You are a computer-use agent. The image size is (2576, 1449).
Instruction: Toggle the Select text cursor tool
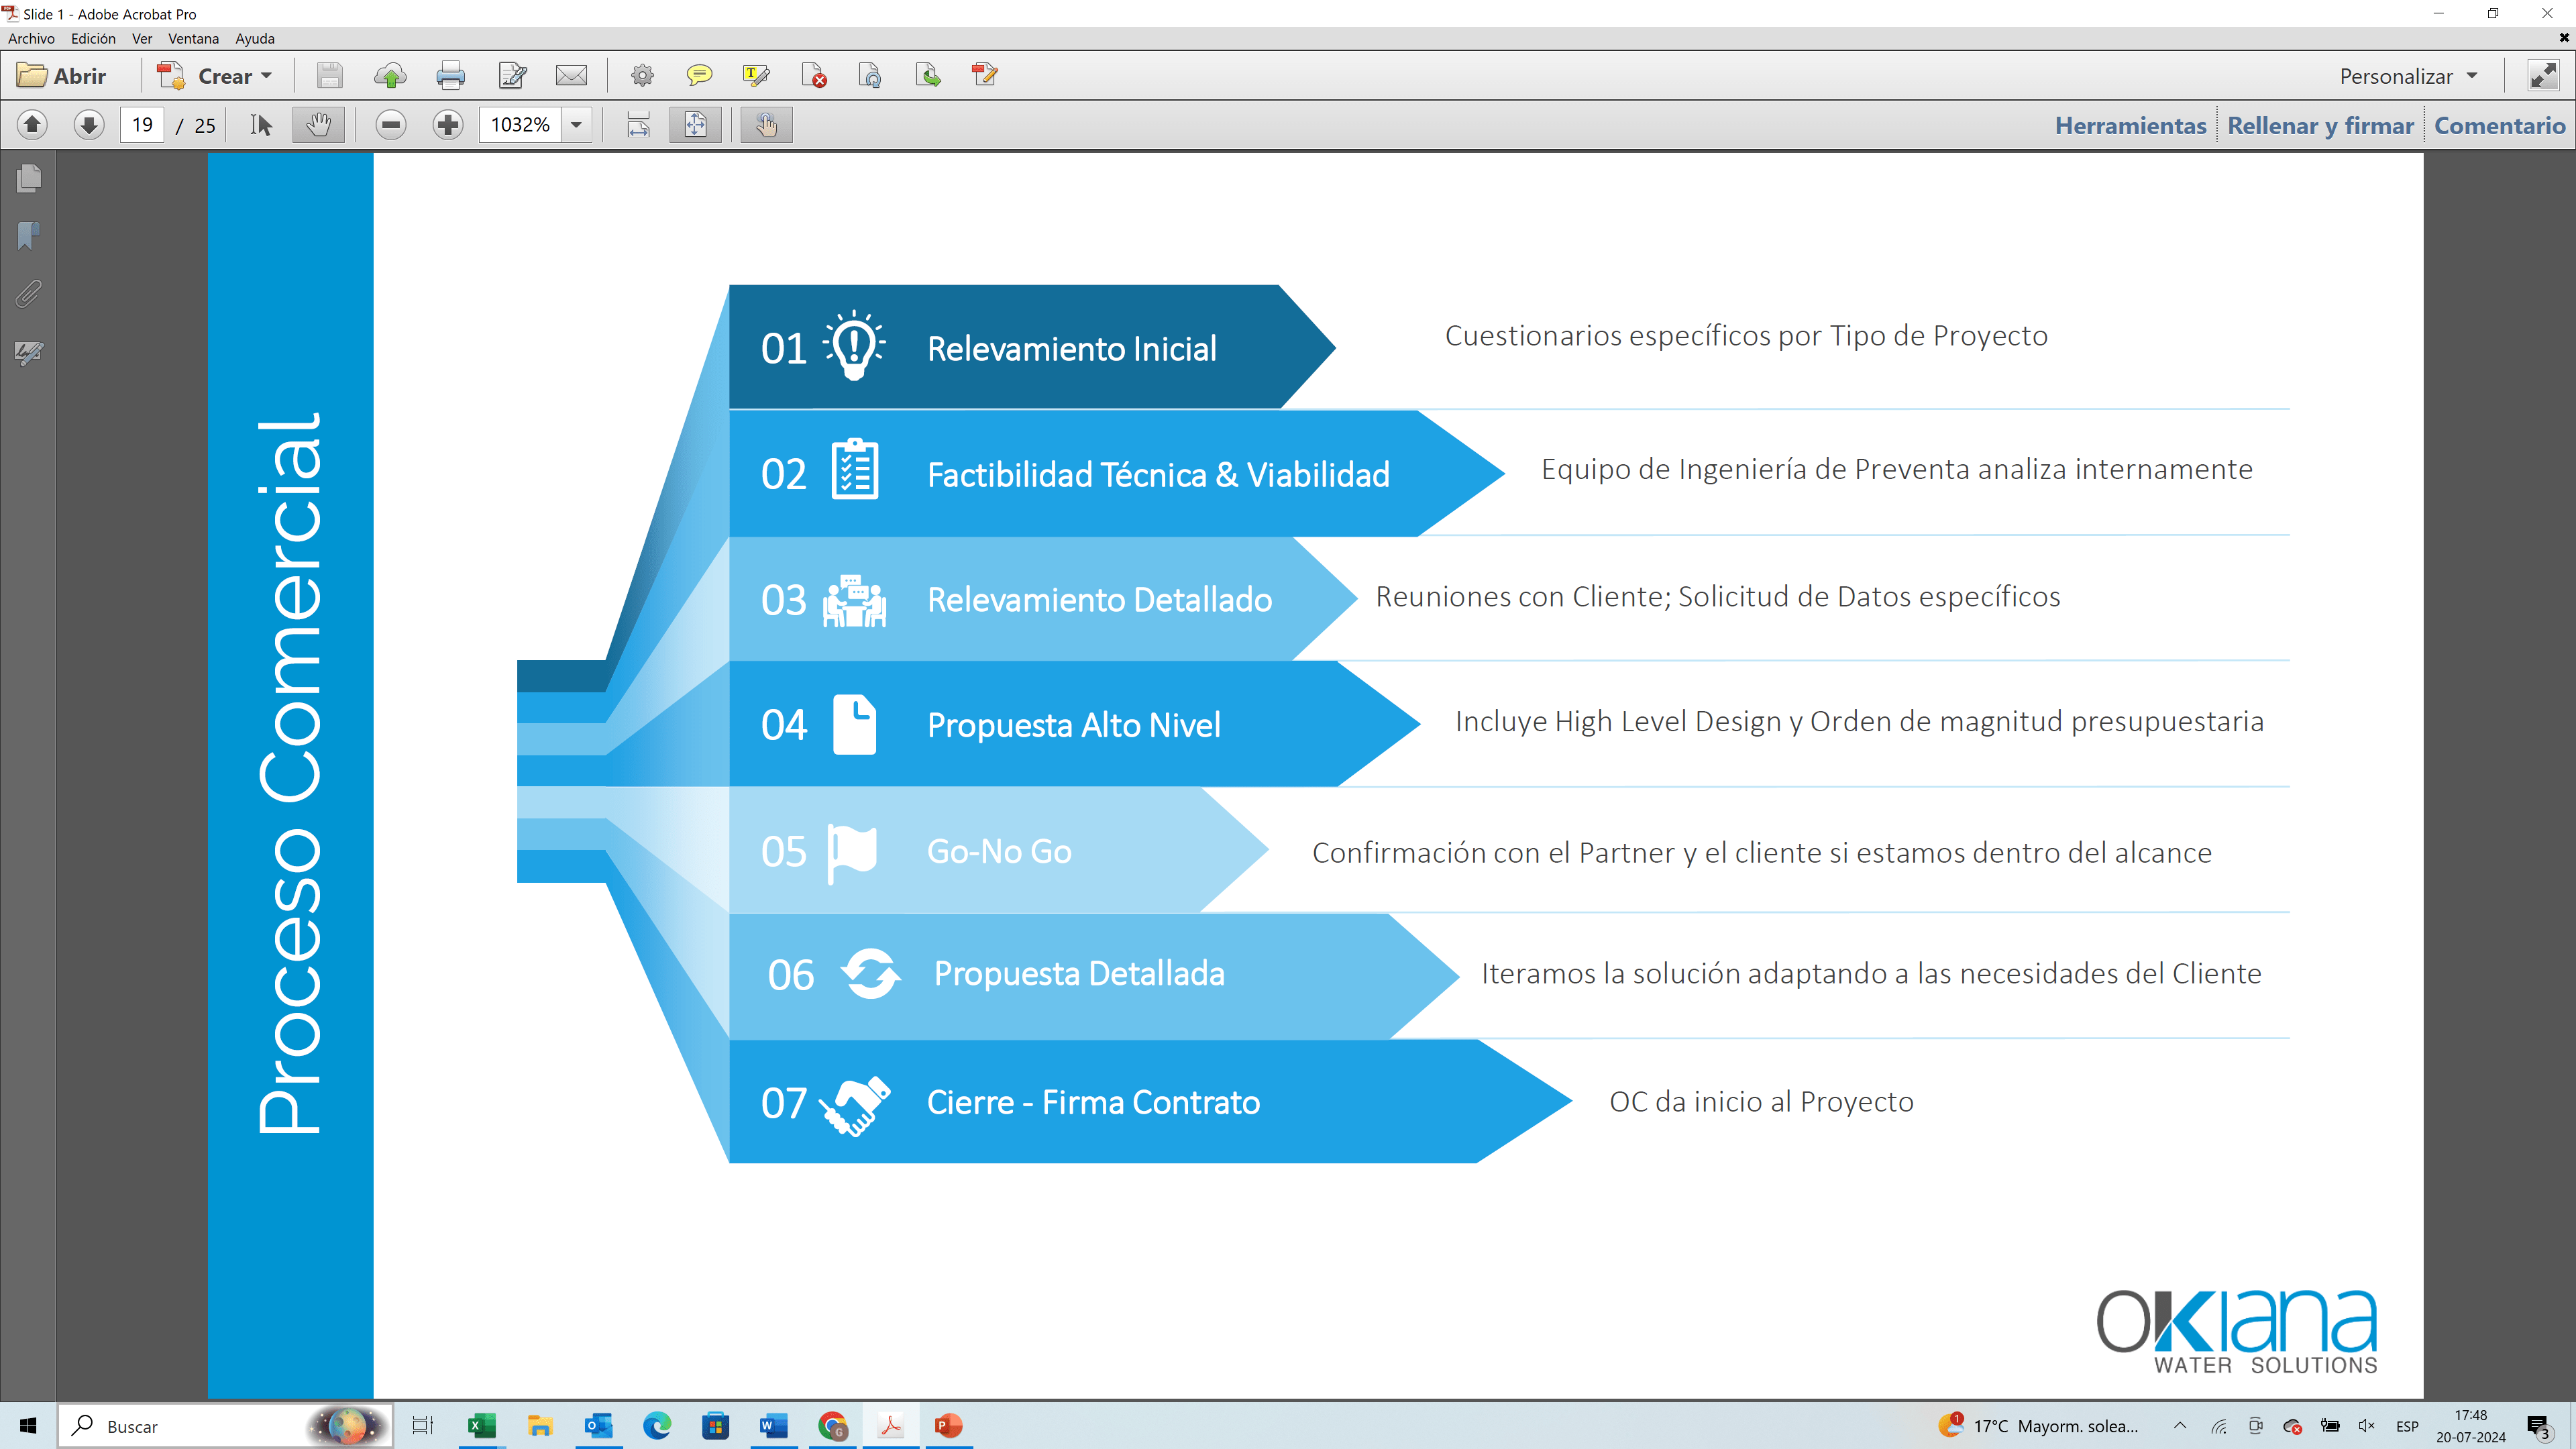[261, 125]
